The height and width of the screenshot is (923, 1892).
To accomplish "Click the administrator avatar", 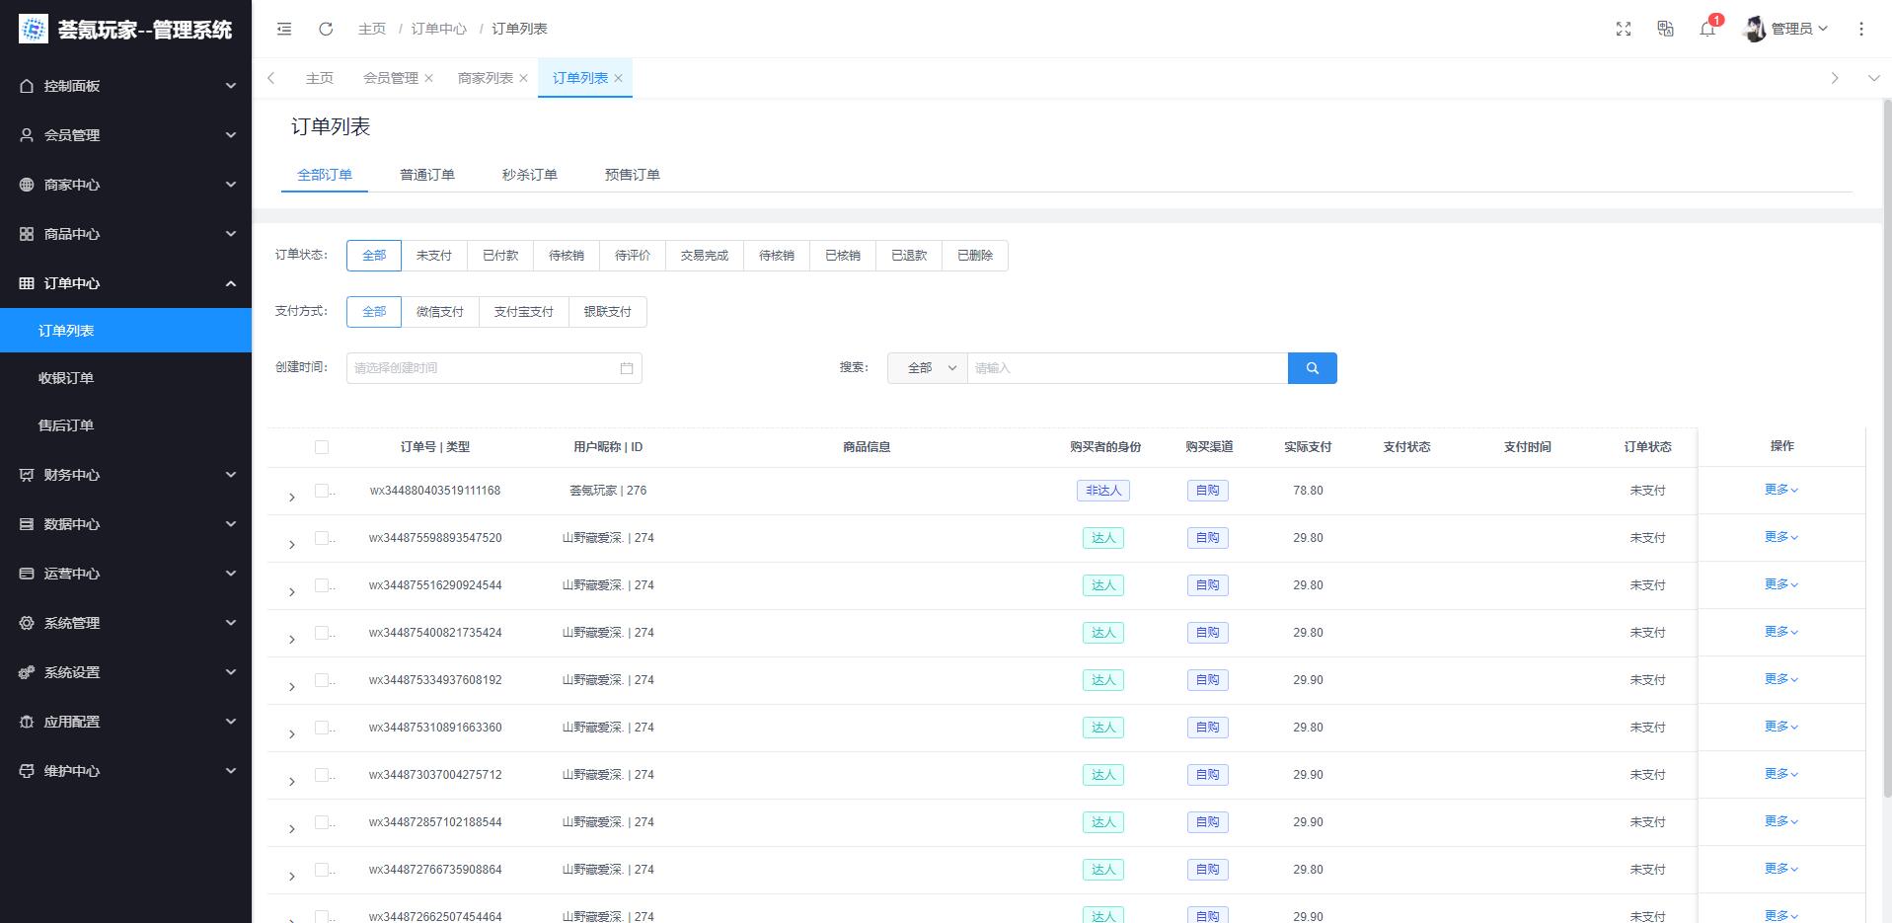I will click(x=1755, y=29).
